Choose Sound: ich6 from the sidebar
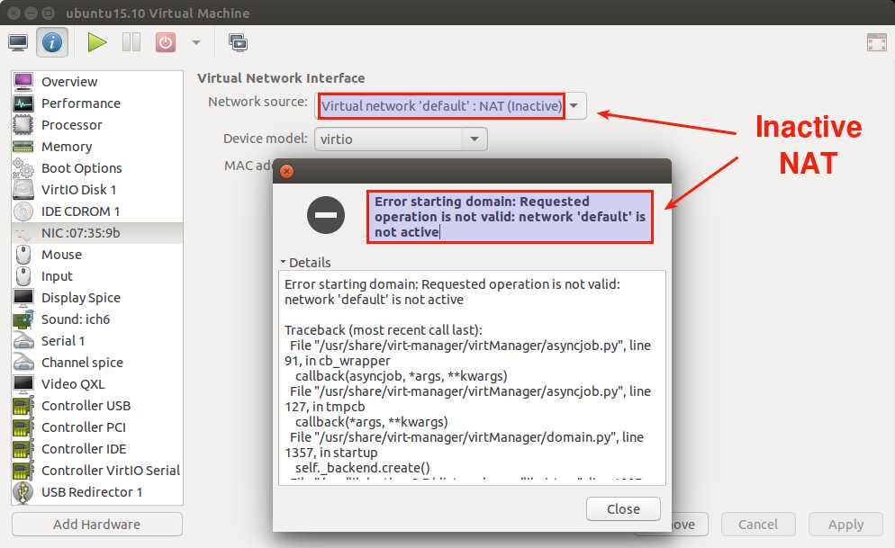This screenshot has height=548, width=895. [76, 319]
